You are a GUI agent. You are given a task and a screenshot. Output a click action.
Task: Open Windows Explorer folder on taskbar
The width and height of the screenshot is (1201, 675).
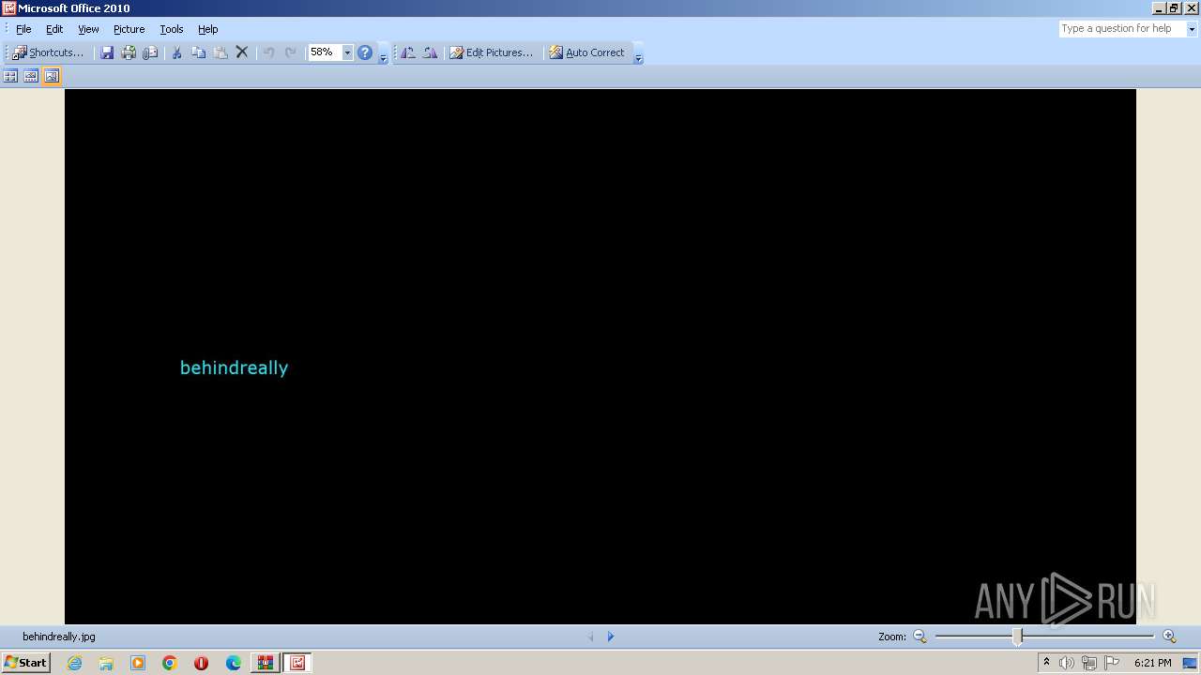point(106,663)
